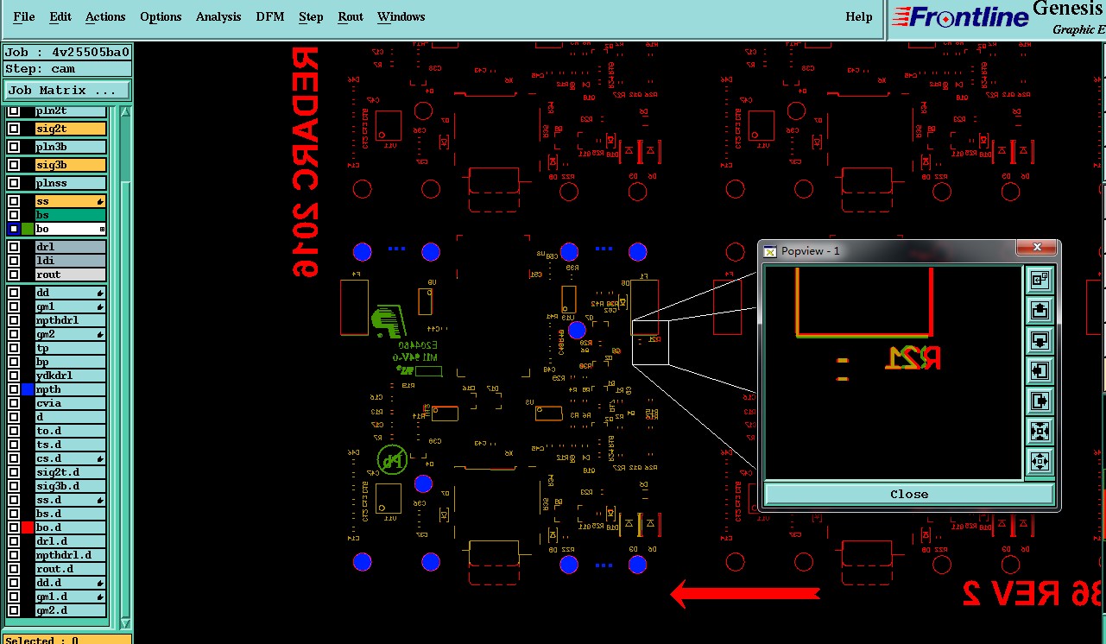
Task: Toggle display checkbox for bs layer
Action: click(x=13, y=215)
